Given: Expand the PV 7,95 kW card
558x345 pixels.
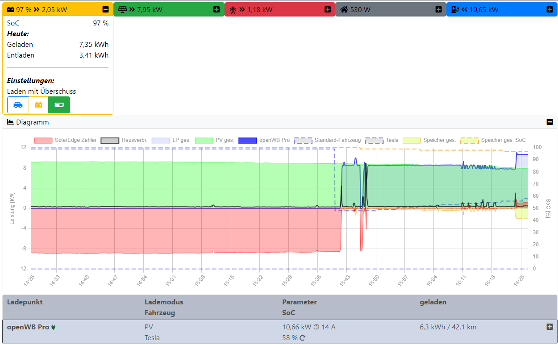Looking at the screenshot, I should (x=217, y=9).
